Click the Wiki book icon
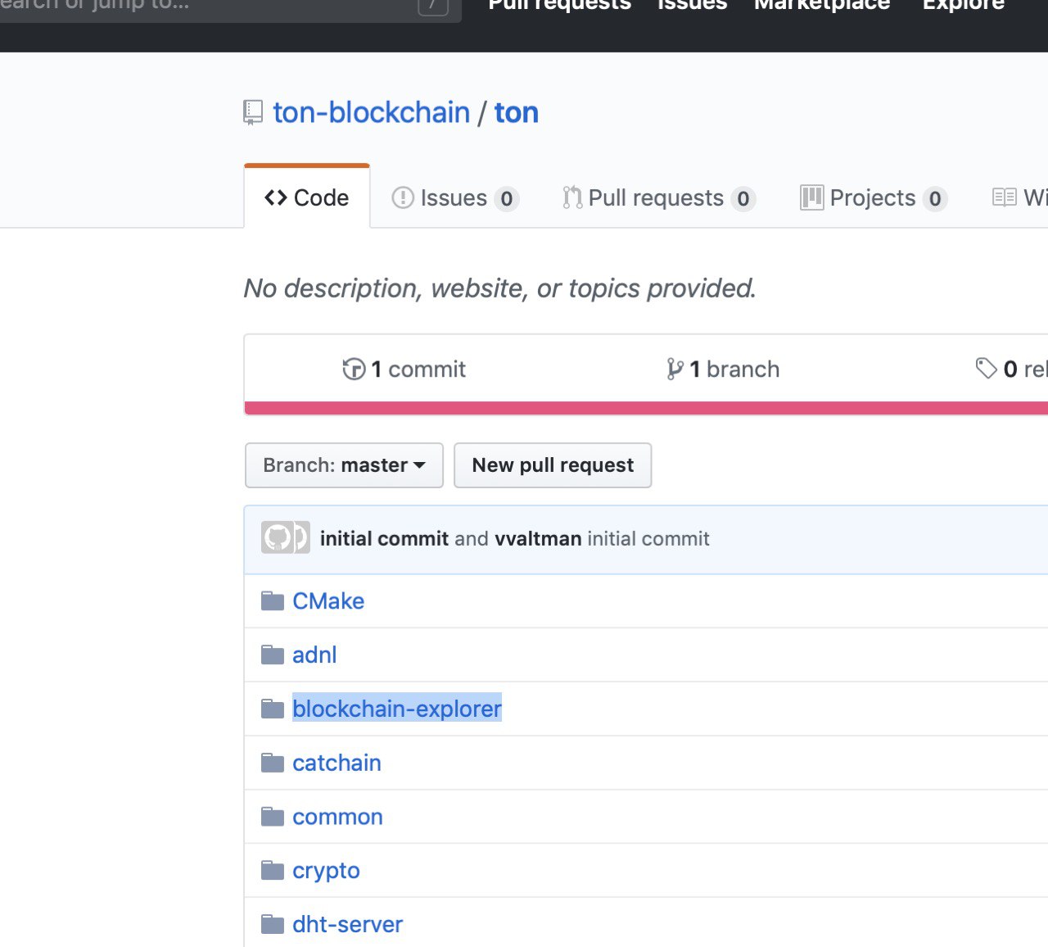The image size is (1048, 947). [1005, 197]
